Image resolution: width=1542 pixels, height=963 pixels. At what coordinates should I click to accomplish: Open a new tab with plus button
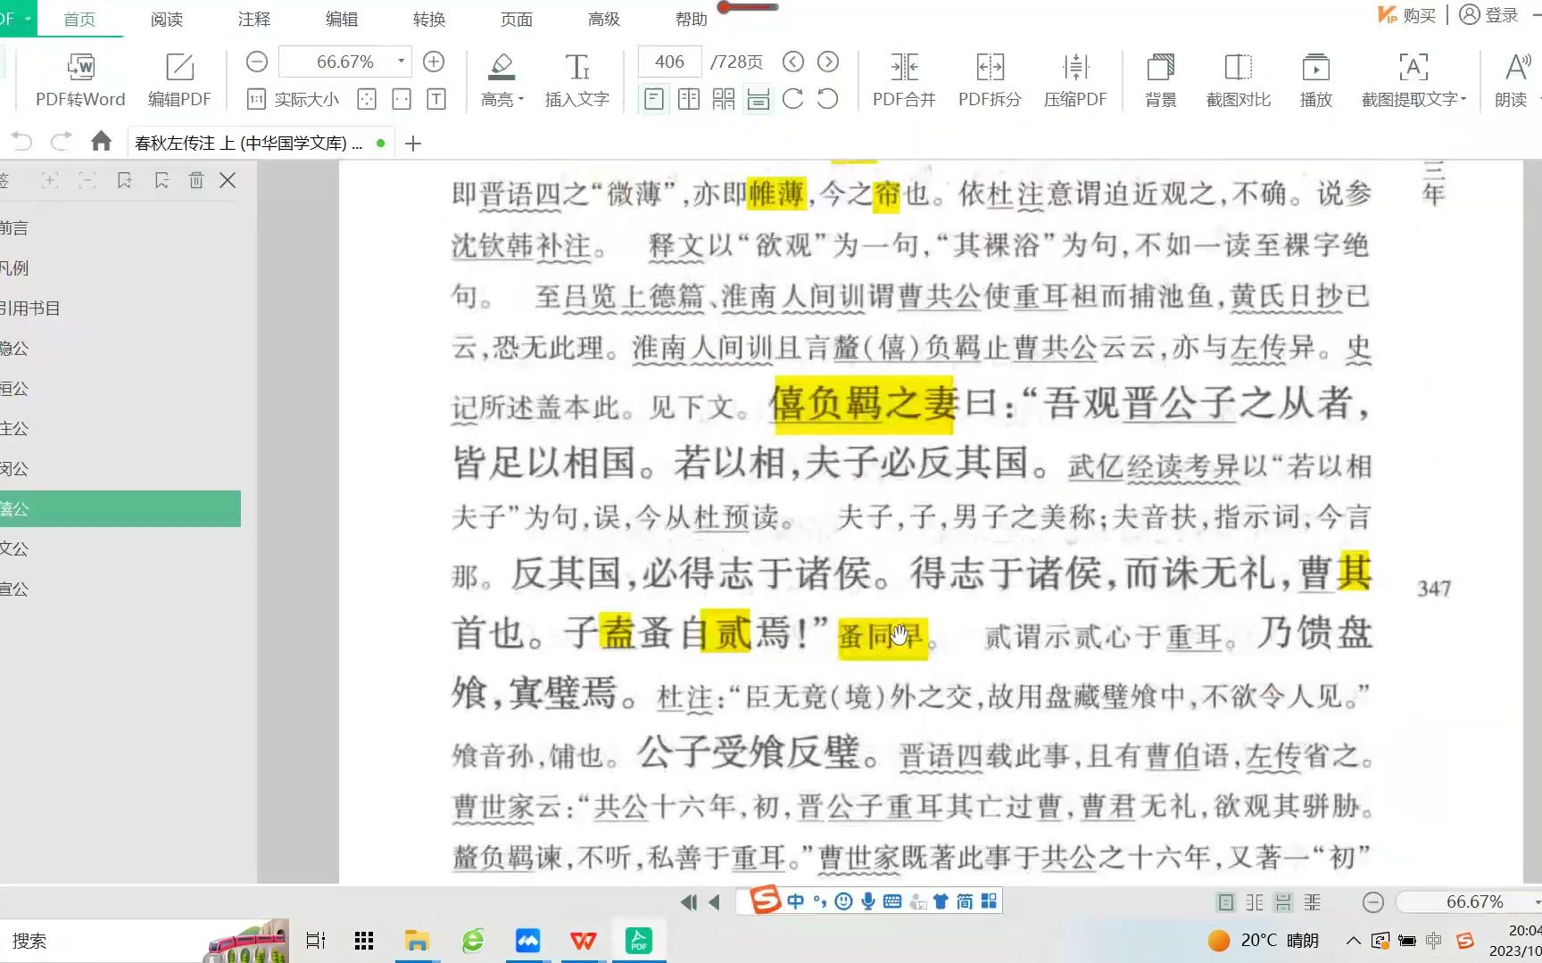413,144
